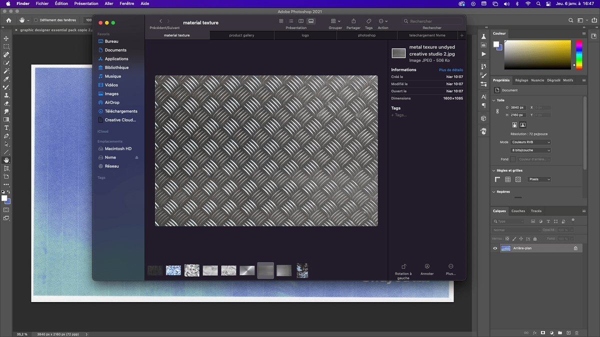Open the 8 bits/couche dropdown
Viewport: 600px width, 337px height.
[x=530, y=150]
